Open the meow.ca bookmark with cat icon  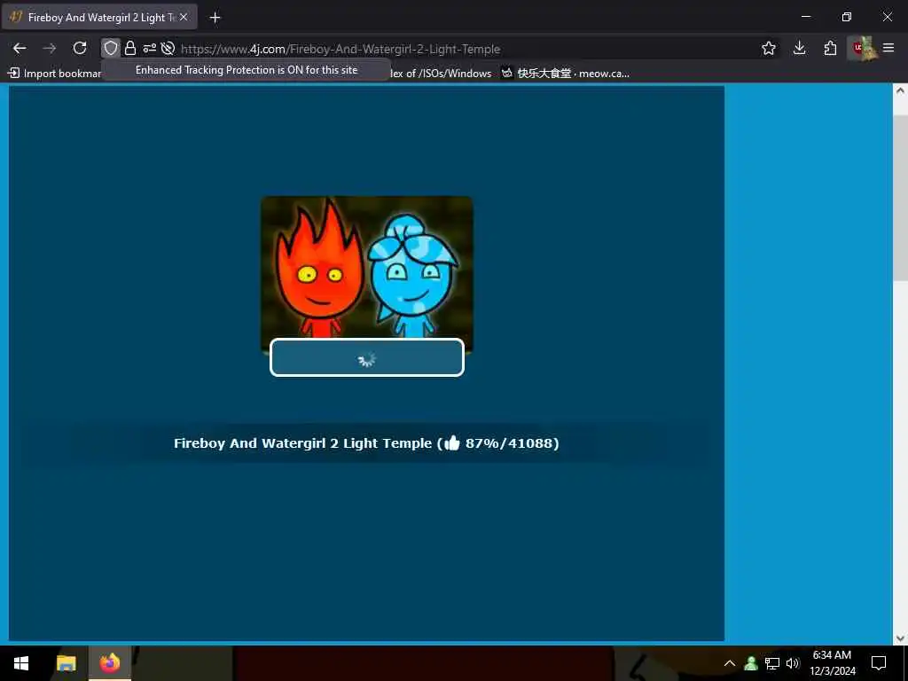point(565,73)
